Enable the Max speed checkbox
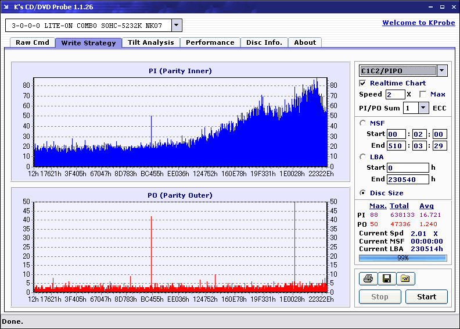Image resolution: width=460 pixels, height=329 pixels. (x=423, y=94)
